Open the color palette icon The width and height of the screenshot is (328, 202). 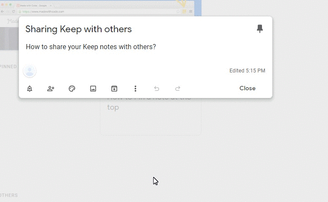[x=72, y=89]
